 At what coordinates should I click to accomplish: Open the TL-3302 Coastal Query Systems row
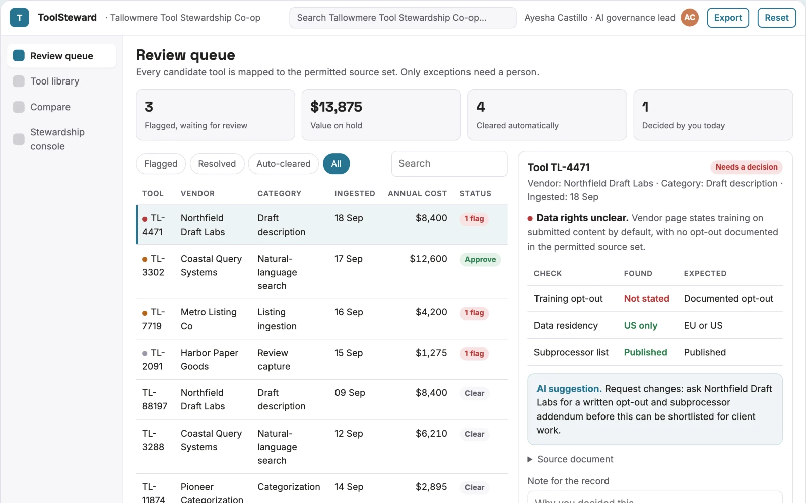pos(322,272)
